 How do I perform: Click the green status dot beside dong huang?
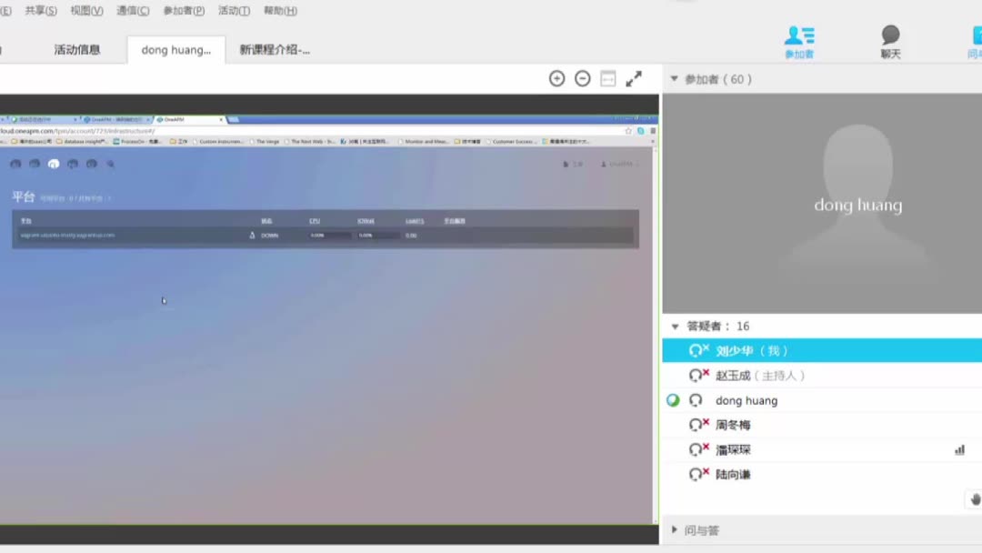point(674,398)
